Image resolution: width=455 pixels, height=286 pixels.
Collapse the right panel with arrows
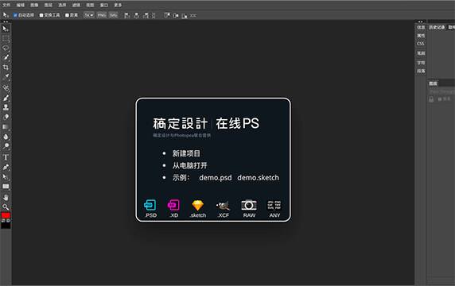(420, 21)
